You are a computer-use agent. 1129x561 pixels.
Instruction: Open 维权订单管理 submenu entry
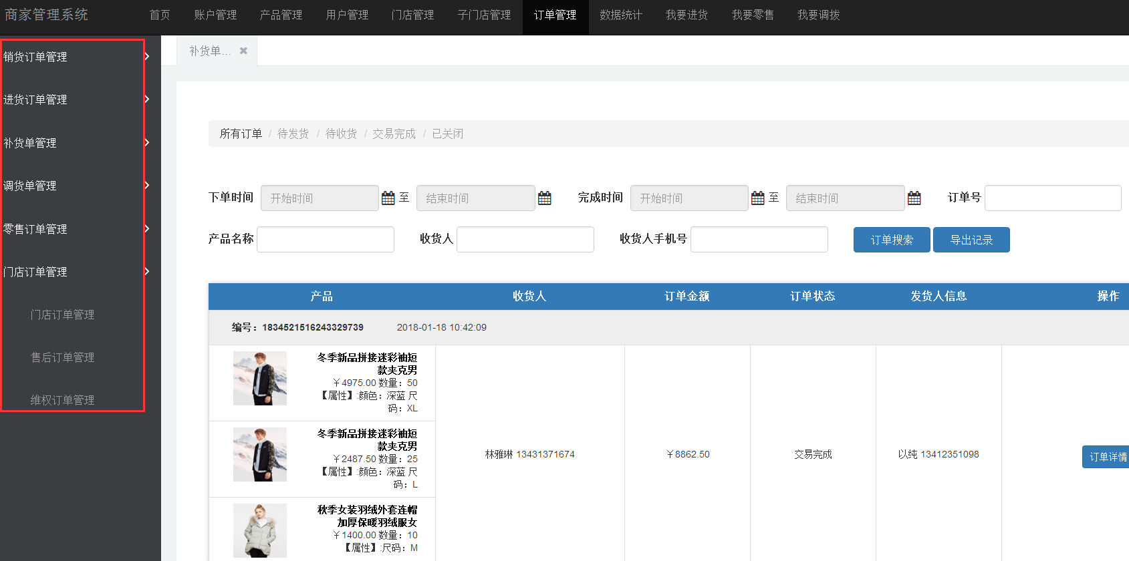tap(62, 400)
